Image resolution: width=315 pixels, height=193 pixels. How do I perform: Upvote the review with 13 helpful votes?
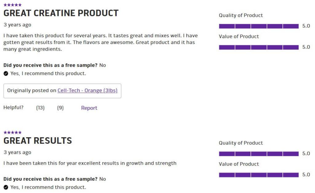pos(40,108)
